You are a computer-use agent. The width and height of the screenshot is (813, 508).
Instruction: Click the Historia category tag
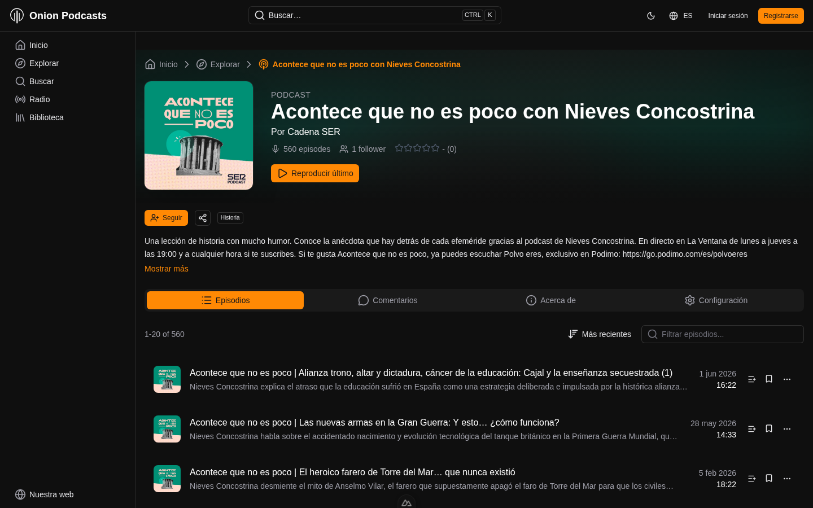point(230,218)
